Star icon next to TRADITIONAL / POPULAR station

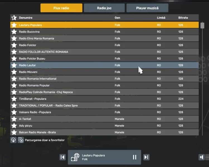[x=14, y=105]
